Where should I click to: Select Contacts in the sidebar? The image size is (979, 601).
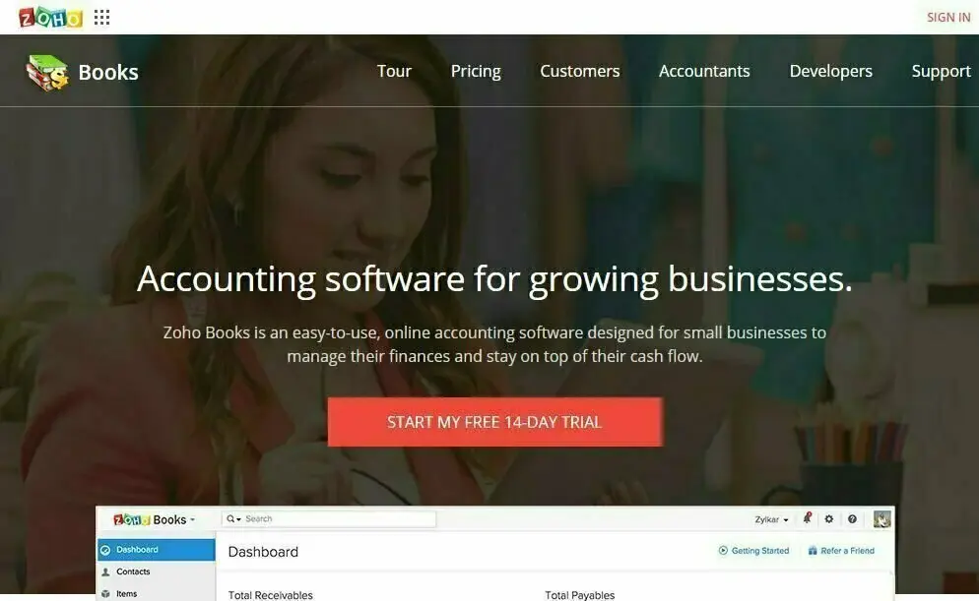click(156, 571)
